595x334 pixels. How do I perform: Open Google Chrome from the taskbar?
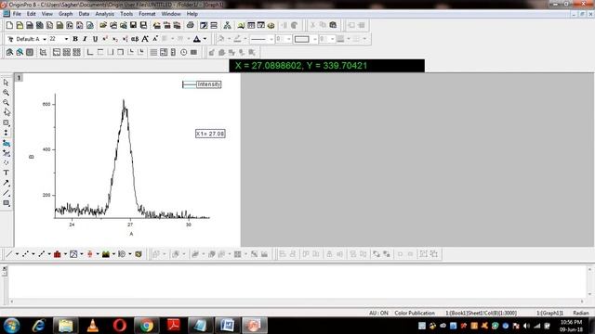click(147, 326)
